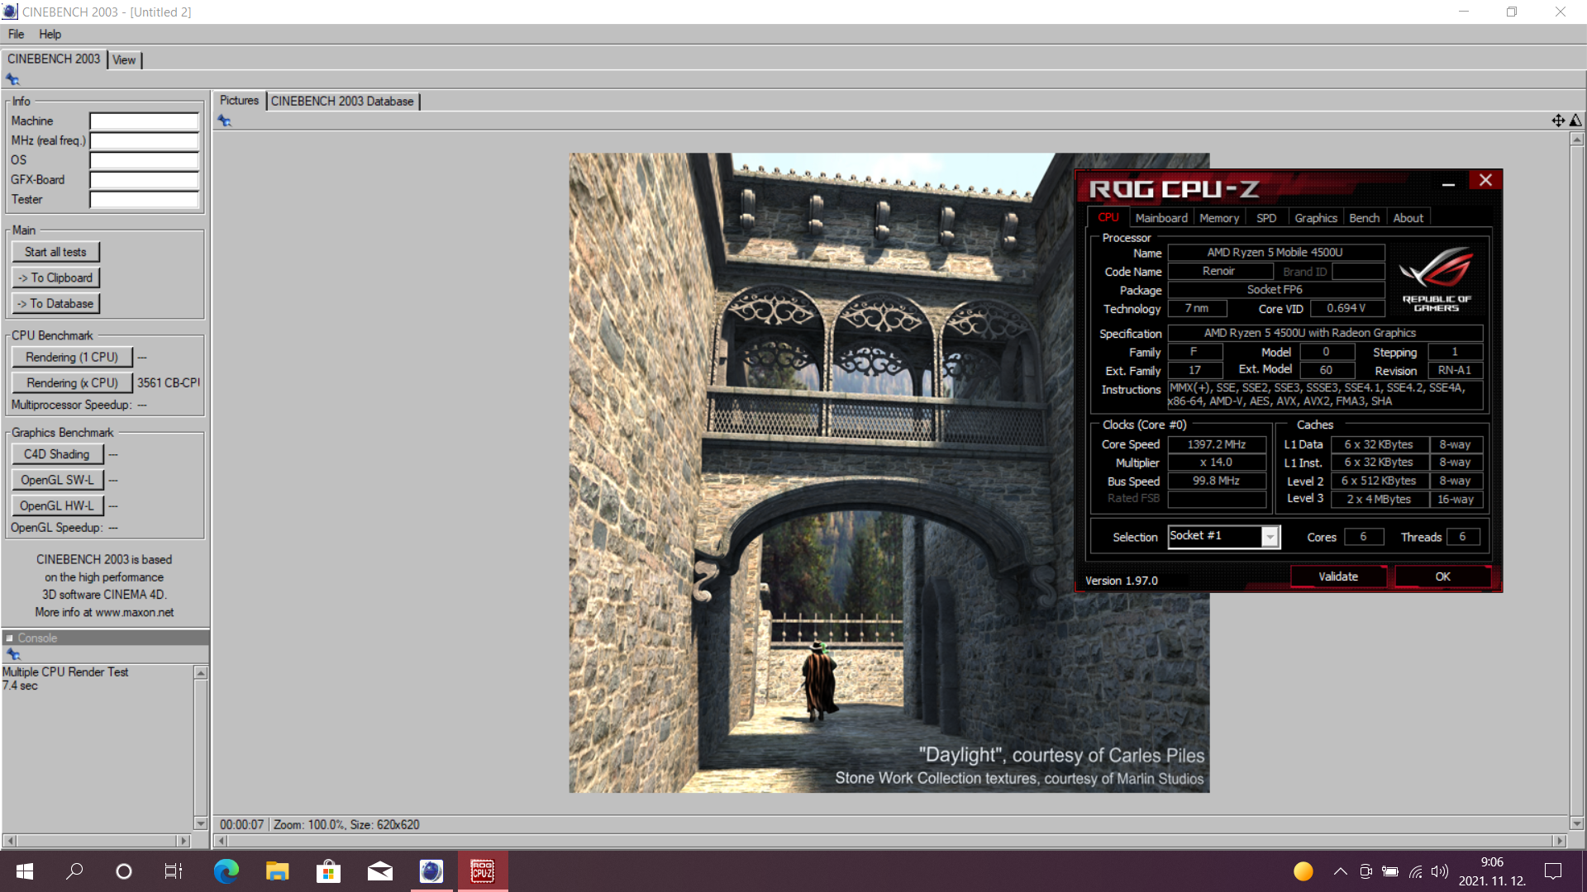
Task: Click the To Database button
Action: 55,303
